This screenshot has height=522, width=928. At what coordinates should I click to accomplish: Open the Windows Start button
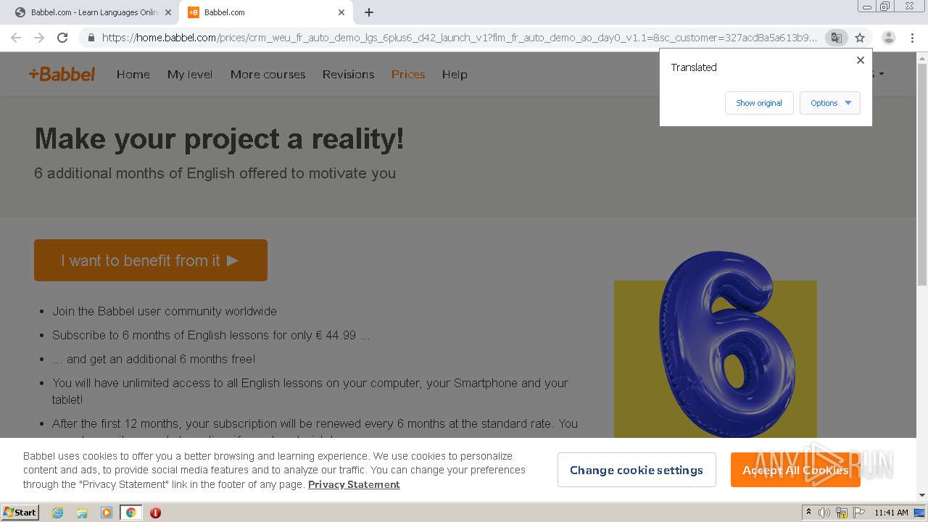pos(20,513)
